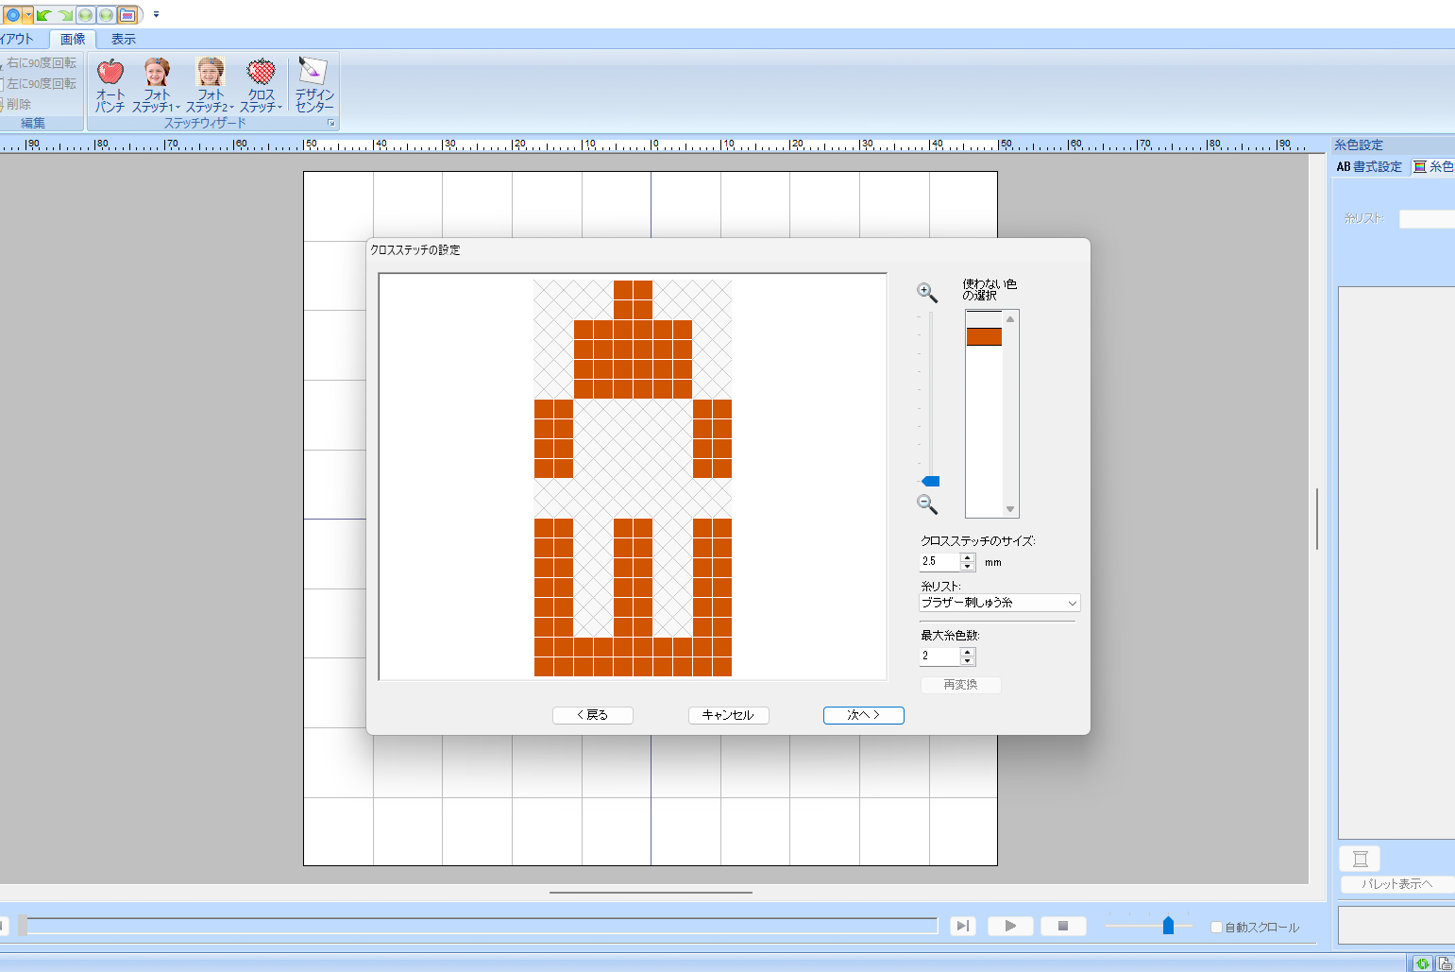Switch to the 表示 ribbon tab
Screen dimensions: 1455x972
pos(124,39)
